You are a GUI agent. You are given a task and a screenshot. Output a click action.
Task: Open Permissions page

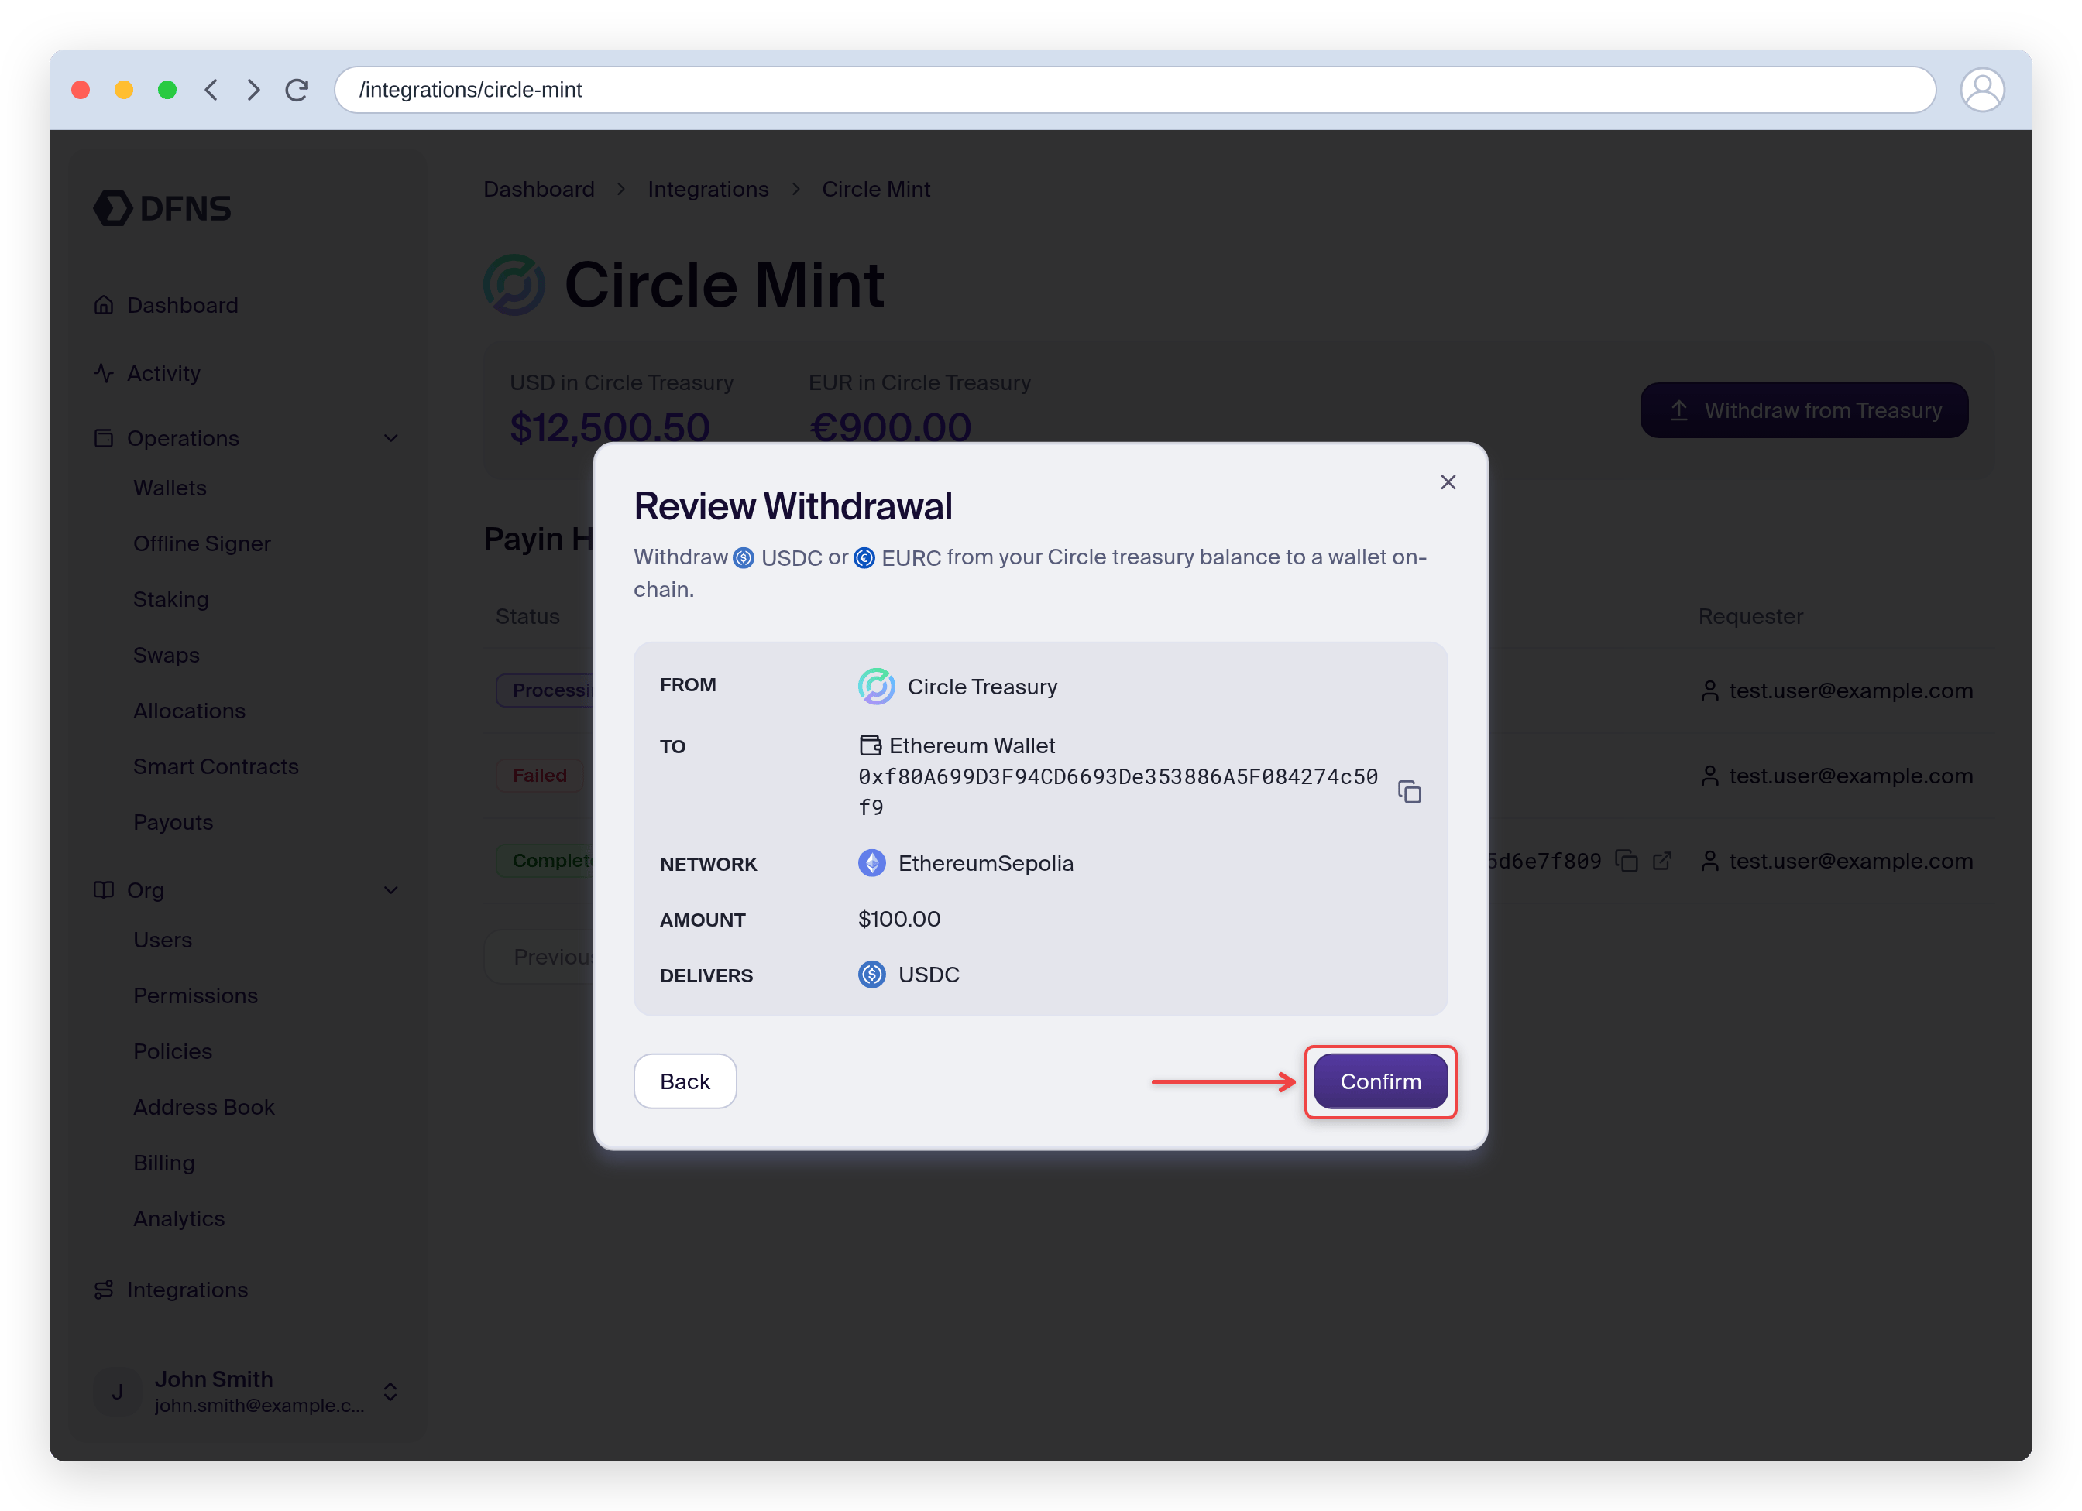point(195,996)
